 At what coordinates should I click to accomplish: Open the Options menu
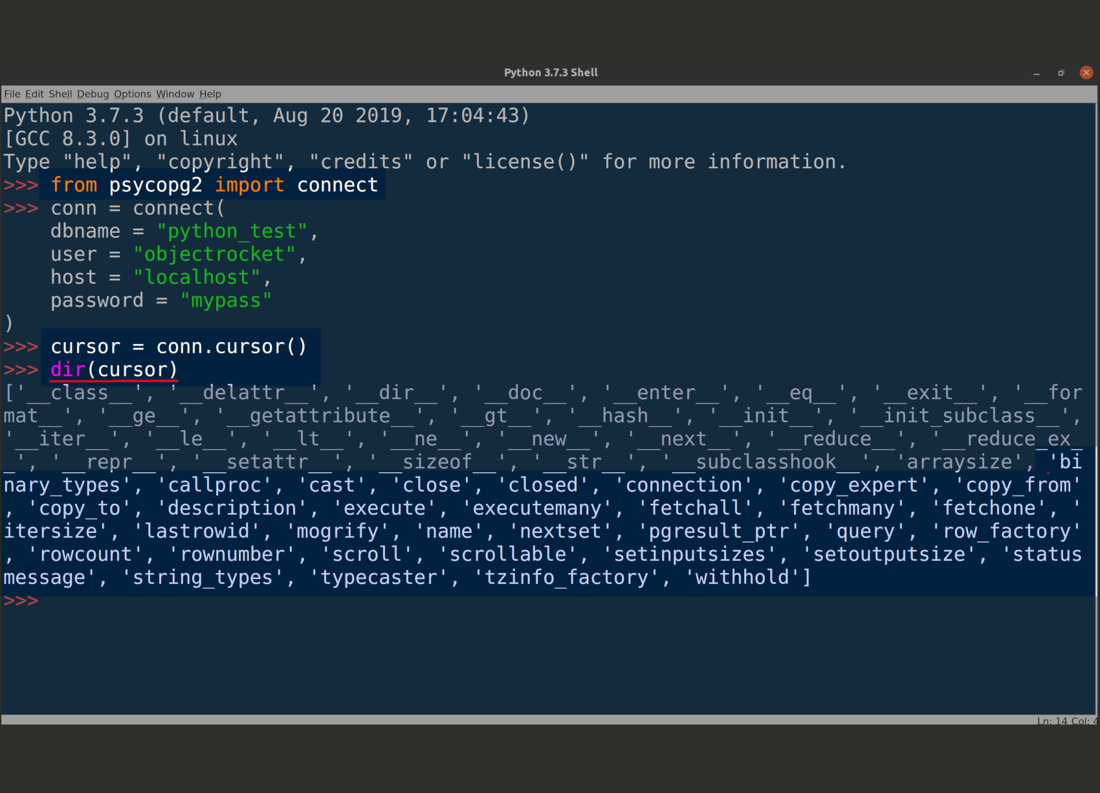[x=133, y=94]
